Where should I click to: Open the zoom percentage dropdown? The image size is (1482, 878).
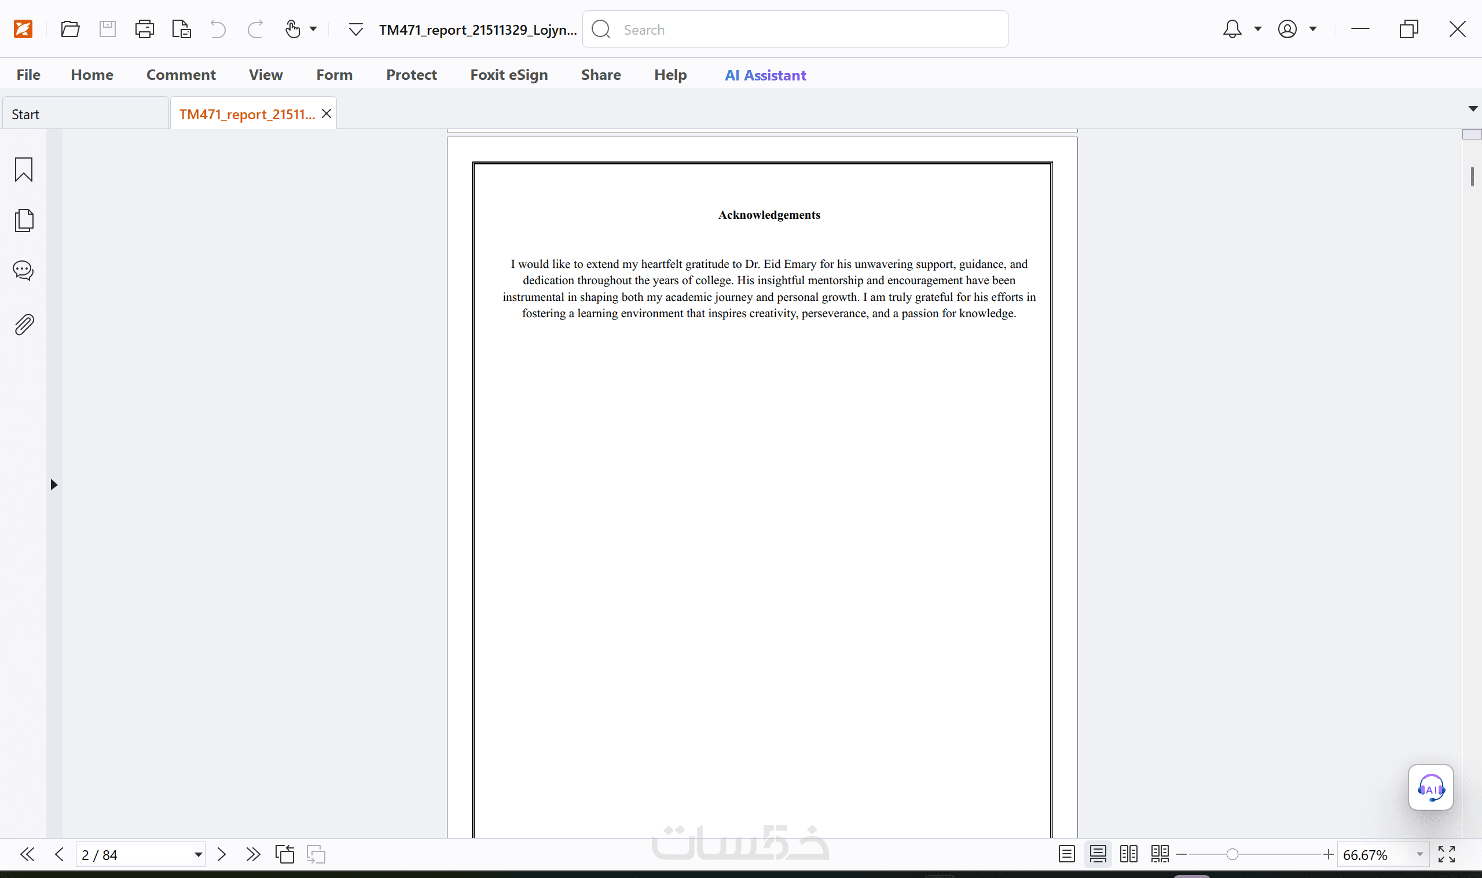[x=1419, y=855]
